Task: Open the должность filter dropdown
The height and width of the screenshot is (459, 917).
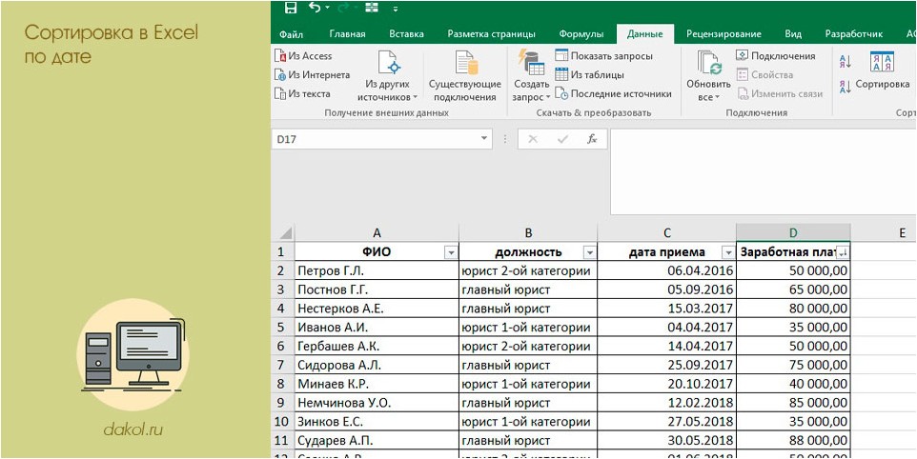Action: 589,253
